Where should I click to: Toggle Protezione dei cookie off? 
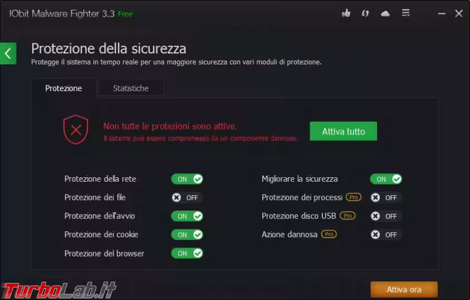click(187, 234)
